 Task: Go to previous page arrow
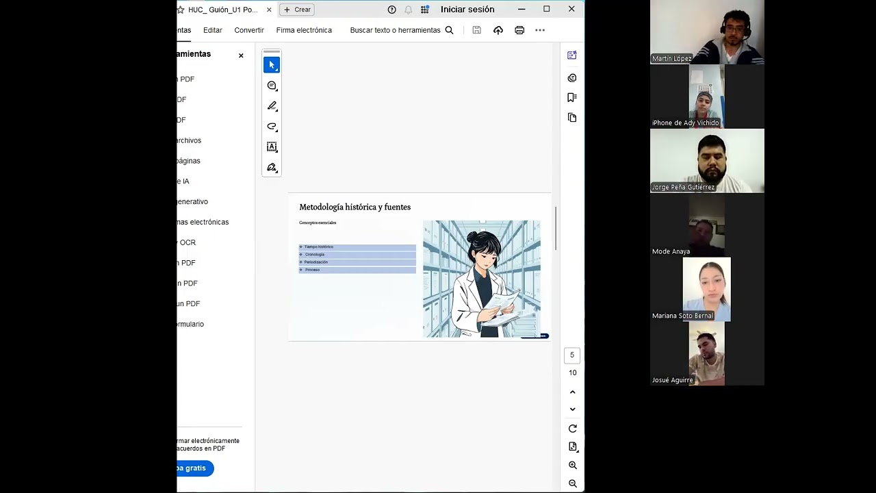pos(573,392)
